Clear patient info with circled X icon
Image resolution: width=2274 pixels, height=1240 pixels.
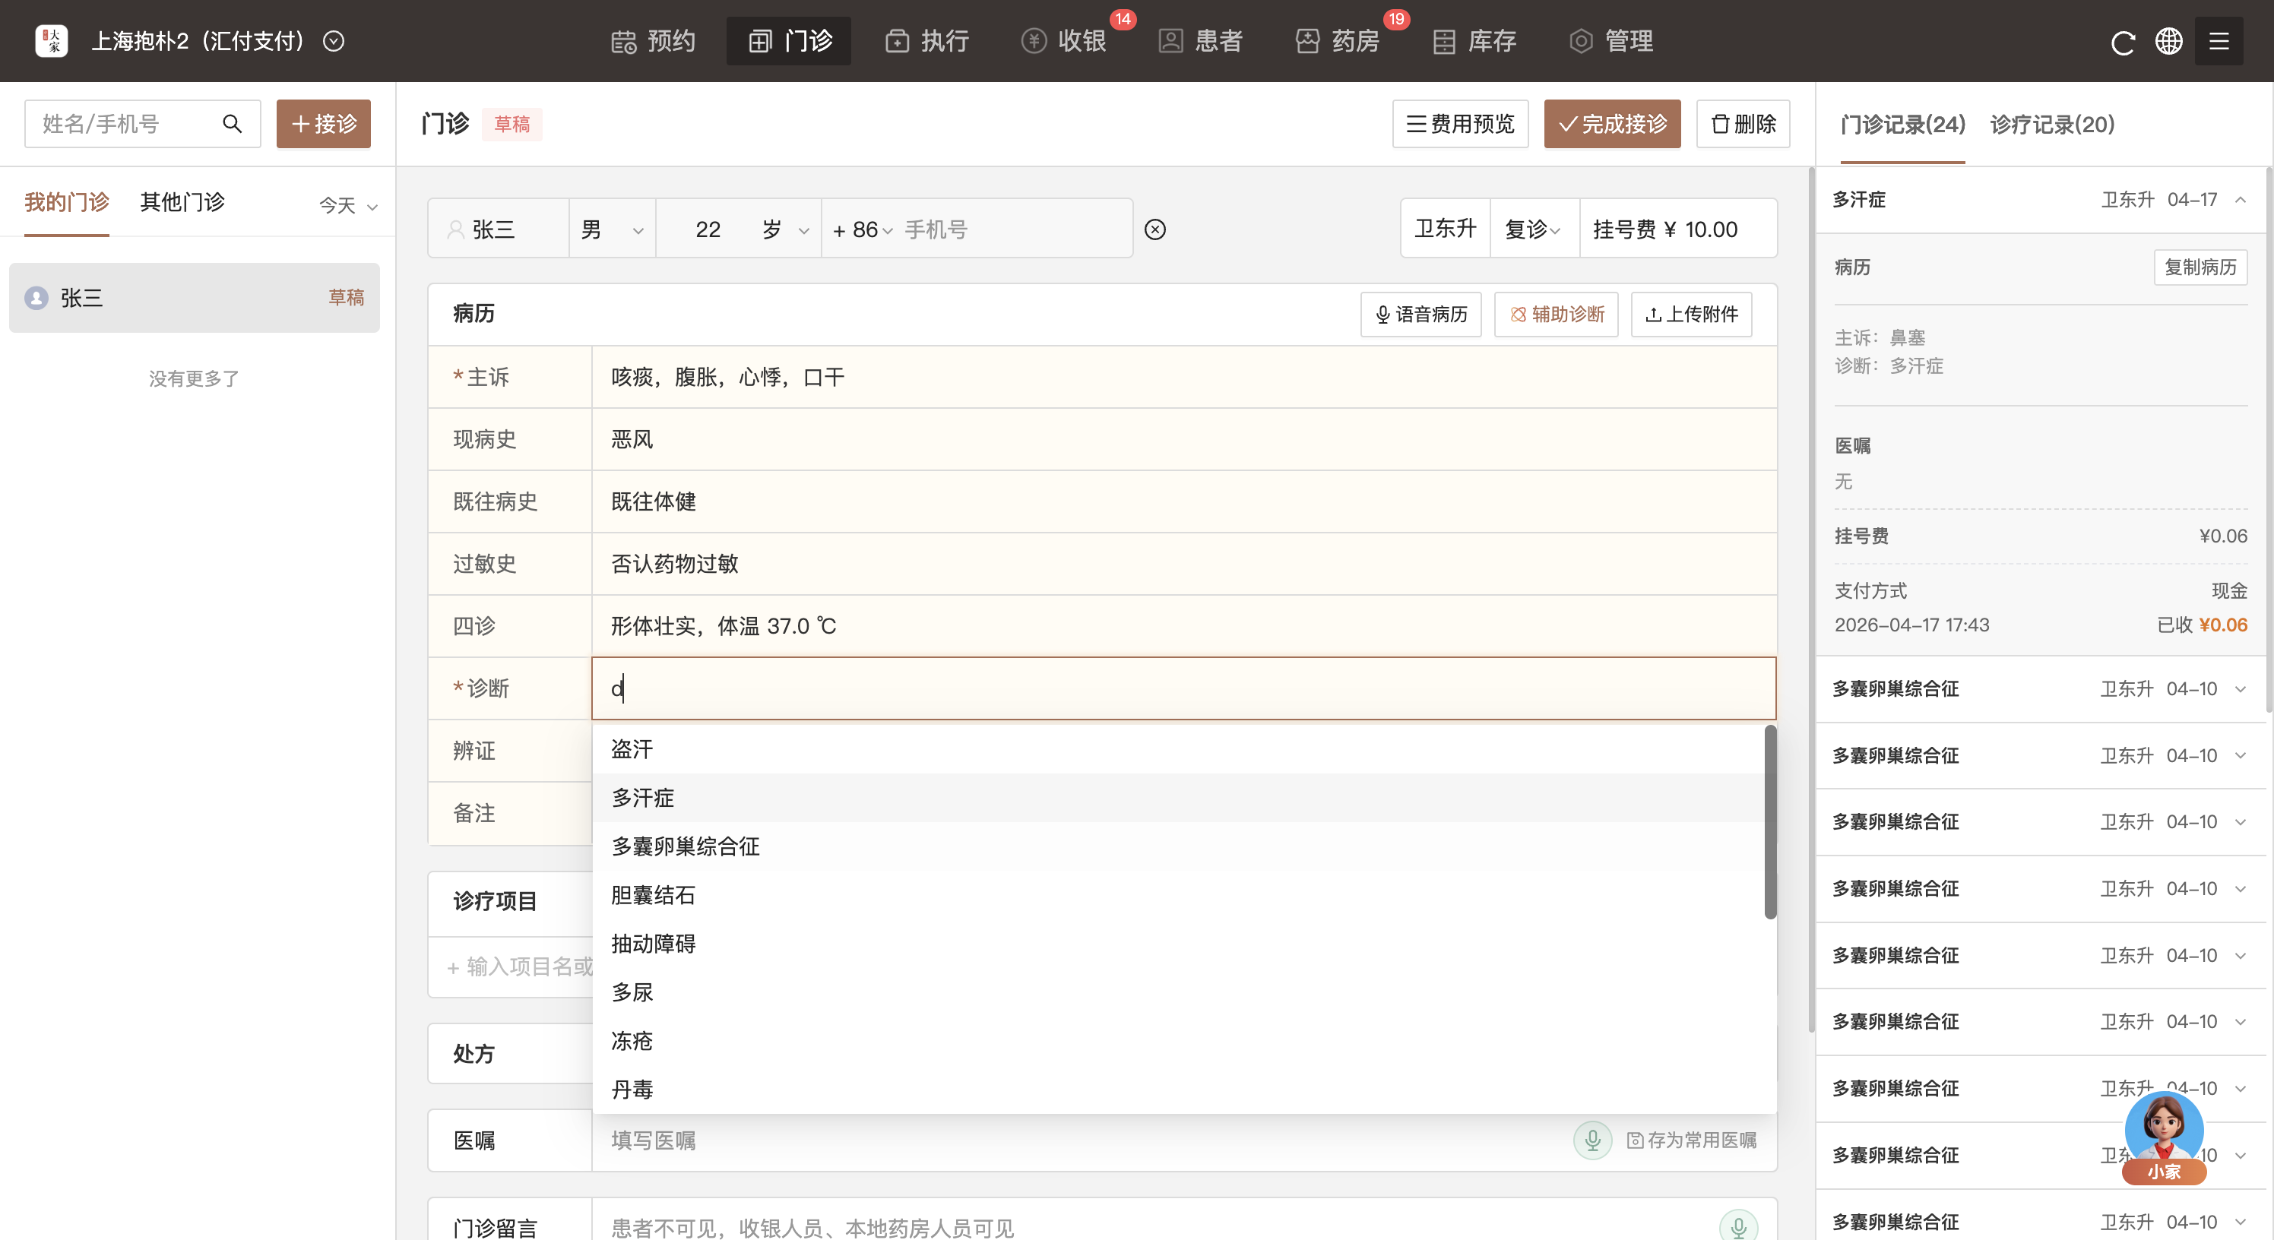point(1154,229)
